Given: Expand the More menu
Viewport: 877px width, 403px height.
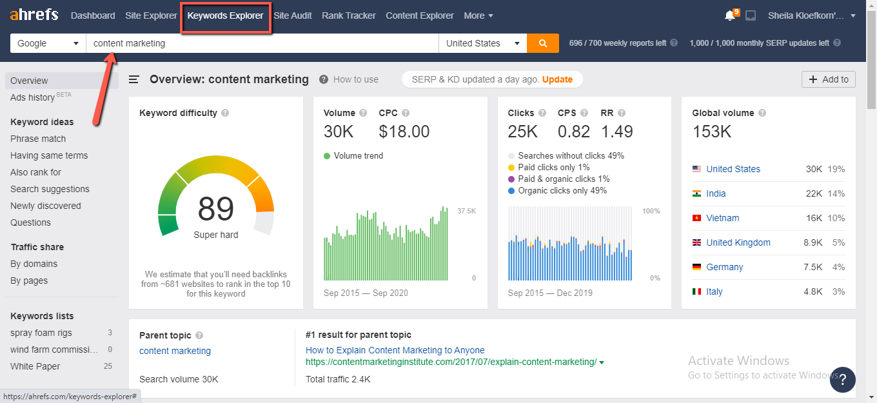Looking at the screenshot, I should (x=478, y=15).
